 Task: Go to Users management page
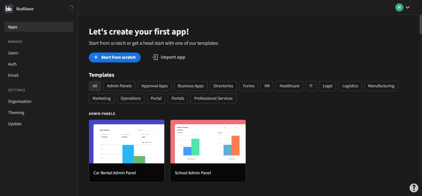pyautogui.click(x=13, y=53)
